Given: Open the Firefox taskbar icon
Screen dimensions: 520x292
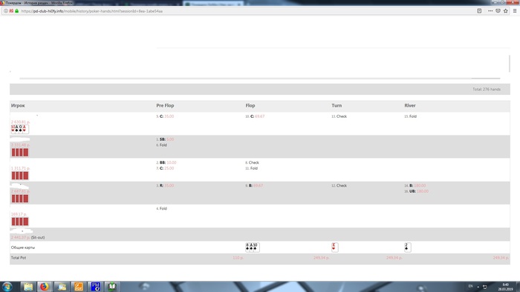Looking at the screenshot, I should pos(44,286).
